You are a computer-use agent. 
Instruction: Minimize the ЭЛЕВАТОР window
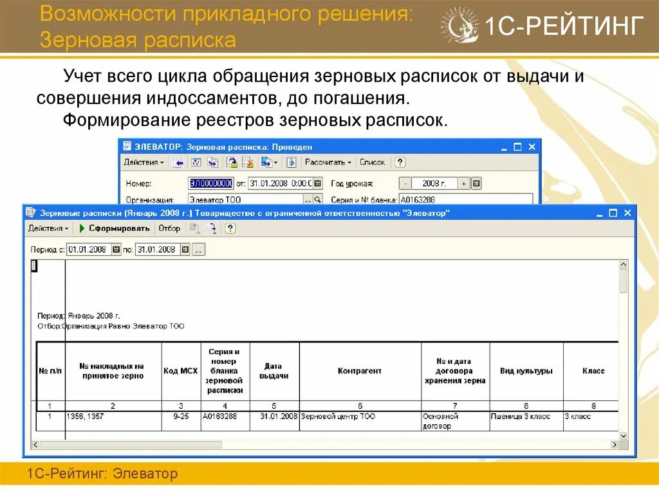click(x=504, y=147)
